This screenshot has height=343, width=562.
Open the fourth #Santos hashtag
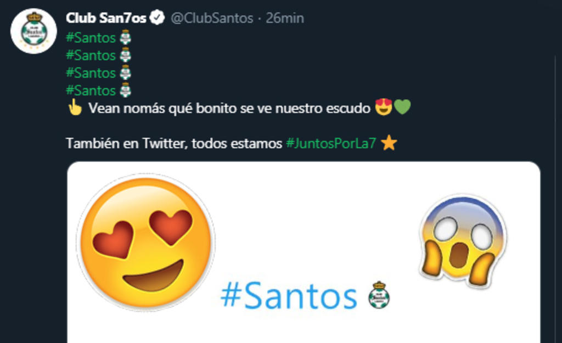tap(91, 91)
